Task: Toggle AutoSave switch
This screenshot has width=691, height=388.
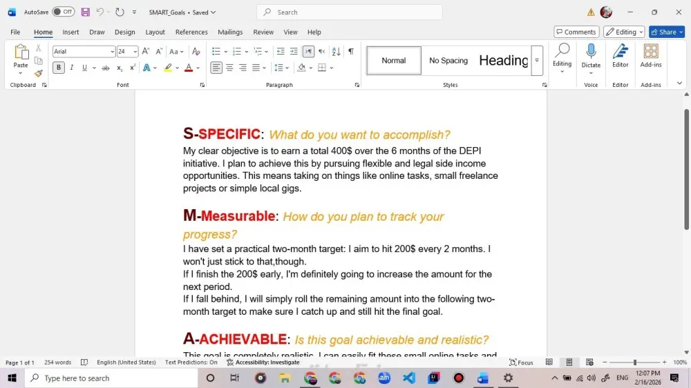Action: (63, 12)
